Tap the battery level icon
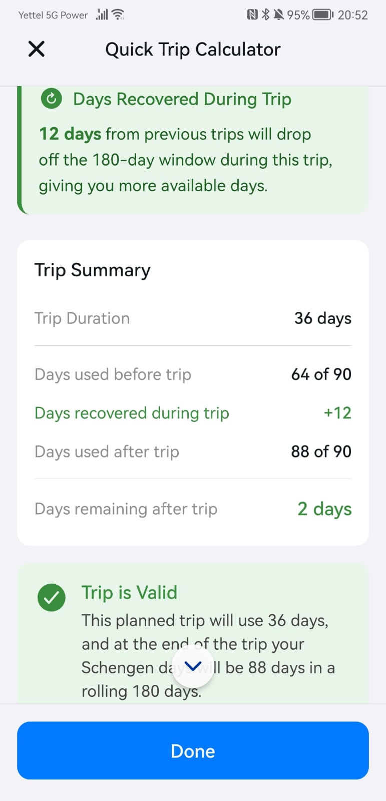This screenshot has height=801, width=386. pos(322,15)
